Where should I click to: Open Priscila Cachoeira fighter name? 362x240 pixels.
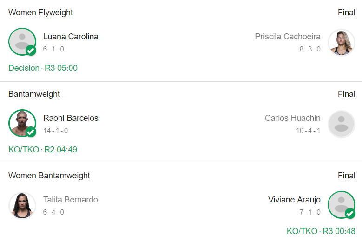[288, 37]
